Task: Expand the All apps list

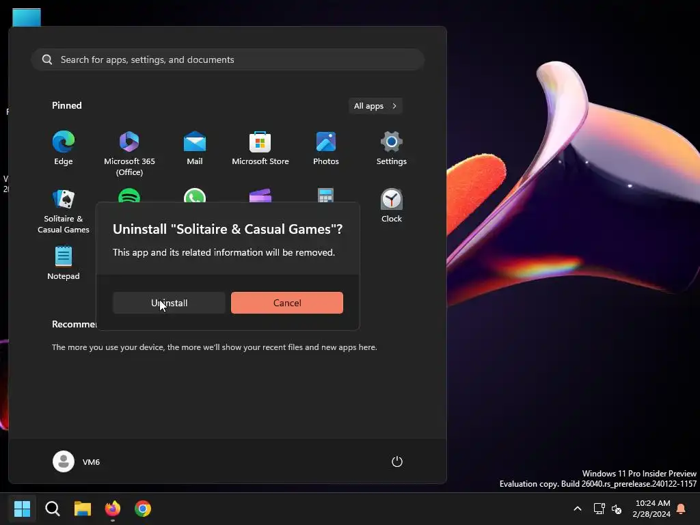Action: (x=375, y=106)
